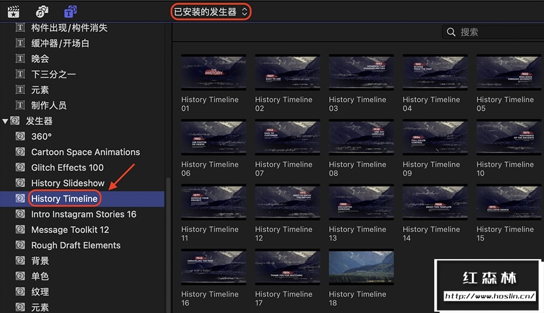Select Cartoon Space Animations category

pos(86,152)
